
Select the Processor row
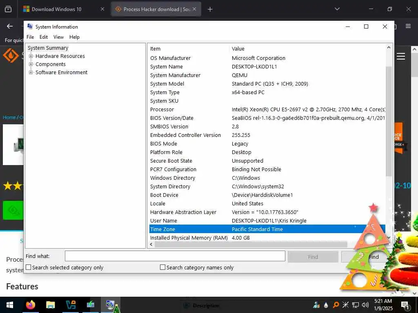[x=267, y=109]
